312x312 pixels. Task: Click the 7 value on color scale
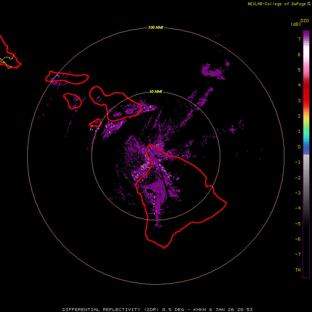click(x=299, y=39)
